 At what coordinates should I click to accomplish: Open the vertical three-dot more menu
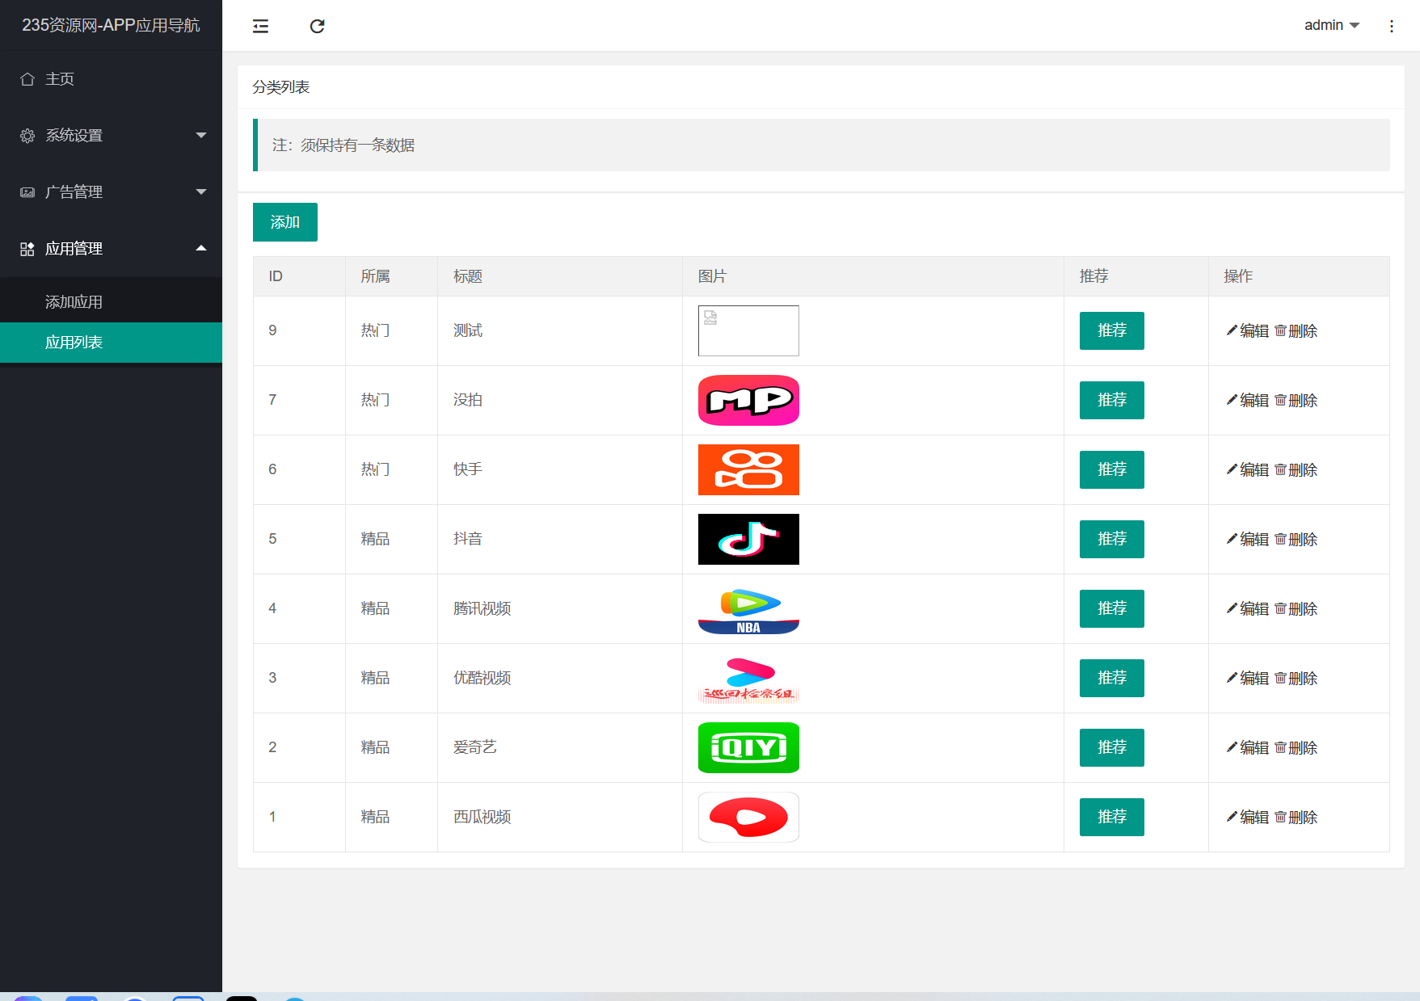1391,26
